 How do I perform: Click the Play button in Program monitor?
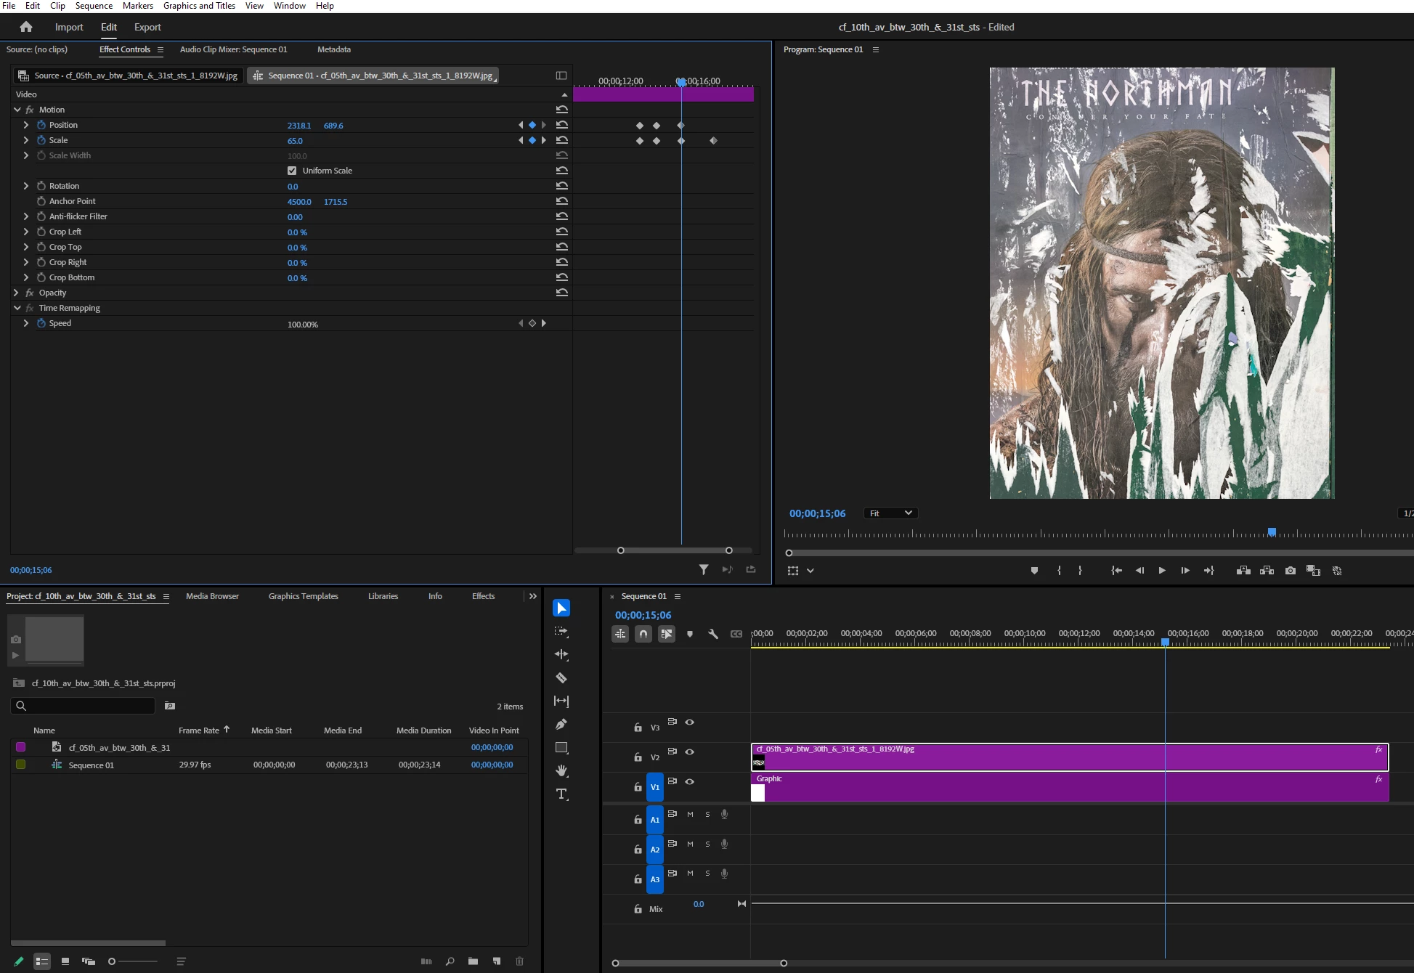coord(1162,571)
